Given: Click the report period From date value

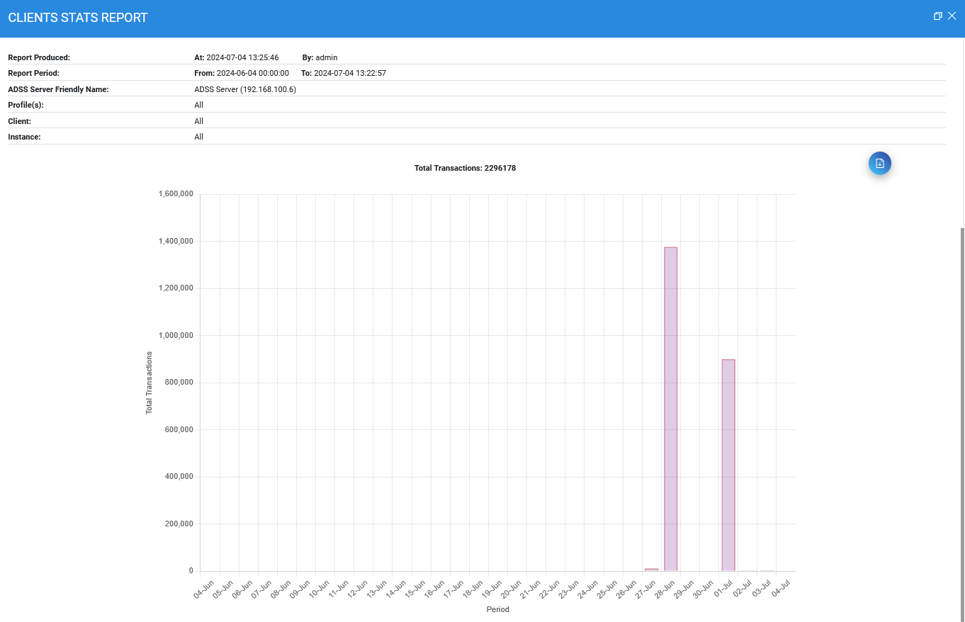Looking at the screenshot, I should pyautogui.click(x=252, y=73).
